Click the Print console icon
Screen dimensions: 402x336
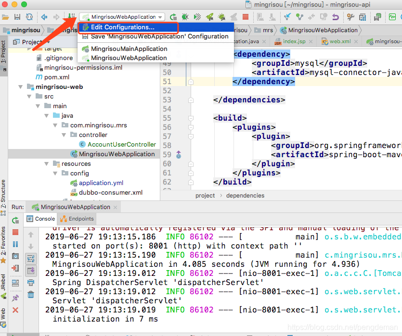[x=31, y=283]
